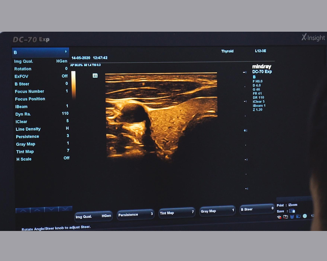
Task: Click the orange grayscale tint bar
Action: (73, 85)
